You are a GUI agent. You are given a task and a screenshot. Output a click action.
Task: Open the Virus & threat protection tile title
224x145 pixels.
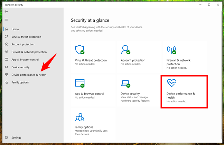point(91,60)
